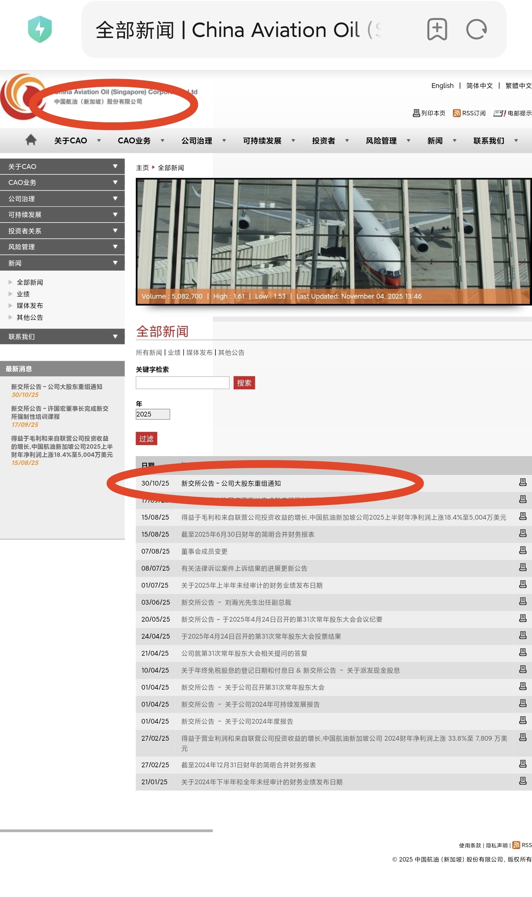Click the footer RSS icon
This screenshot has height=897, width=532.
[x=516, y=845]
